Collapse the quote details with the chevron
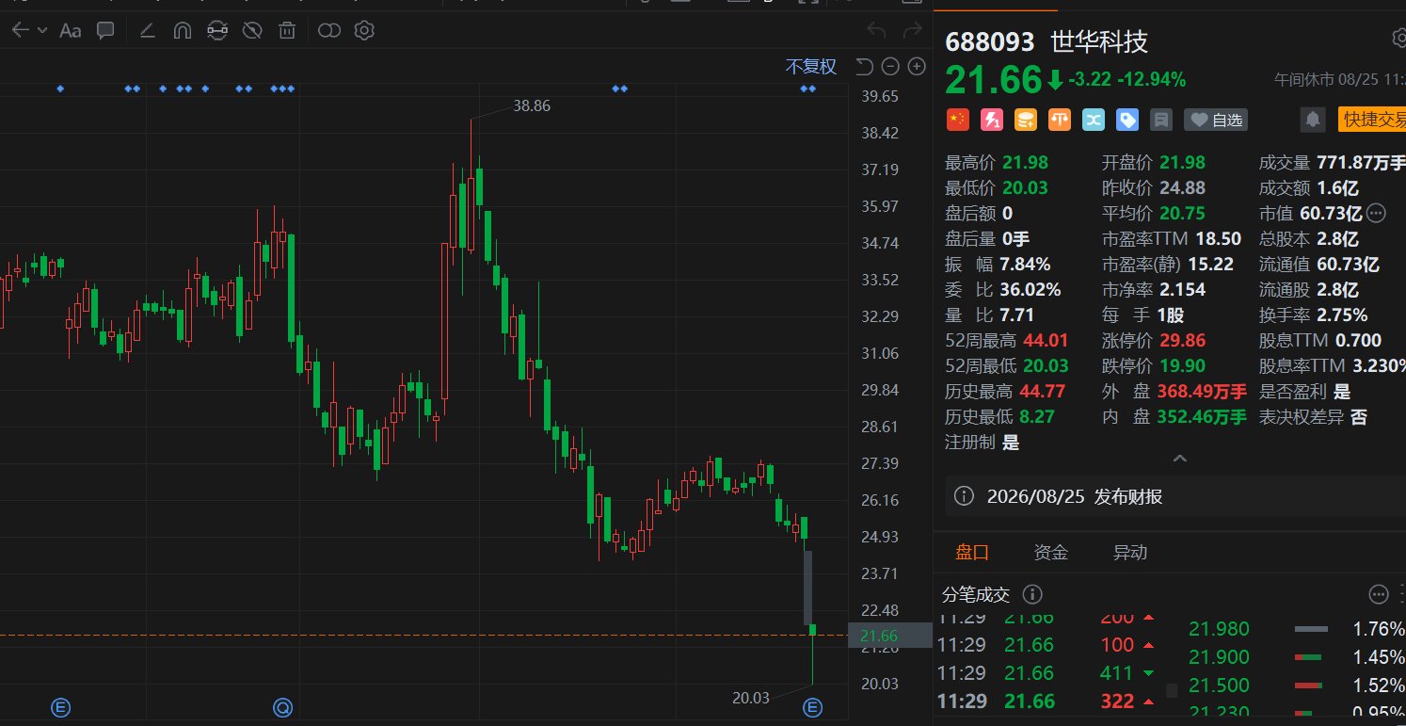The width and height of the screenshot is (1406, 726). 1179,459
